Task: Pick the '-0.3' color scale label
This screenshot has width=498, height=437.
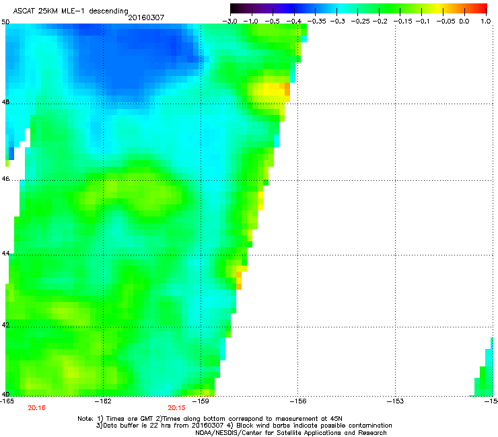Action: [x=337, y=22]
